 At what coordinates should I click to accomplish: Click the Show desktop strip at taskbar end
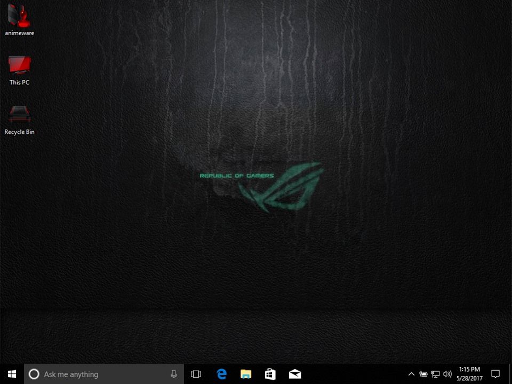click(x=510, y=374)
